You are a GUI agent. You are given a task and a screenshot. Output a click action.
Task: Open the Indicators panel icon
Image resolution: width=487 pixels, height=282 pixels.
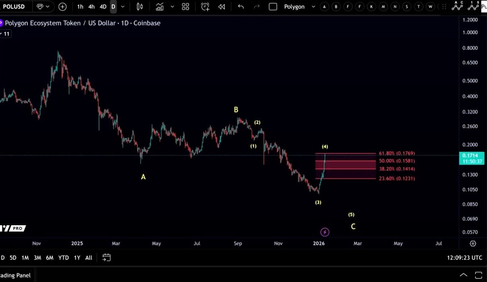pos(160,7)
